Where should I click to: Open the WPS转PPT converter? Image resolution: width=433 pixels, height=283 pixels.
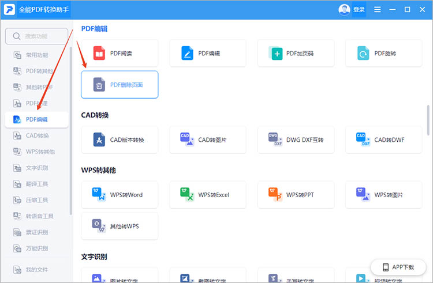pos(296,195)
